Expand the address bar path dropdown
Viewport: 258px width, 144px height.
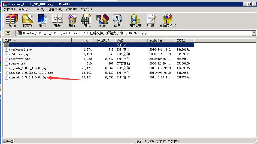pos(254,33)
